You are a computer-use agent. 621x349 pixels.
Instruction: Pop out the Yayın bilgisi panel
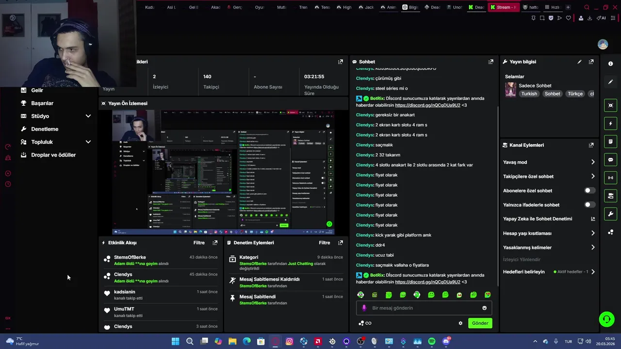(x=591, y=62)
